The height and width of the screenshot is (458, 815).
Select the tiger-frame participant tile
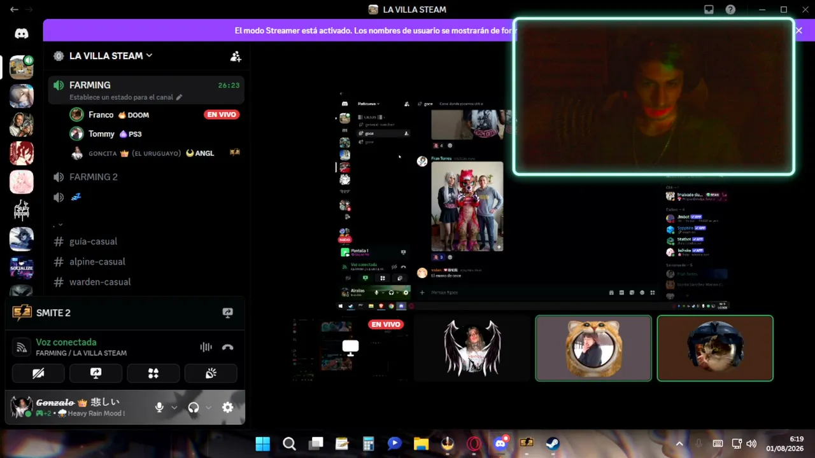[x=593, y=348]
